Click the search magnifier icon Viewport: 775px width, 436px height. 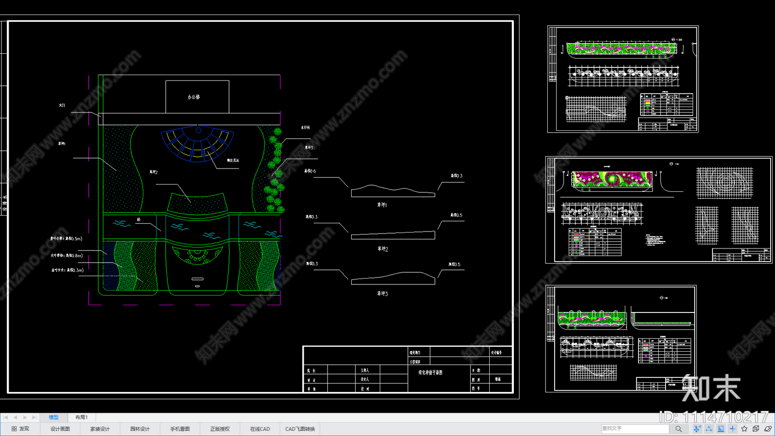[679, 429]
